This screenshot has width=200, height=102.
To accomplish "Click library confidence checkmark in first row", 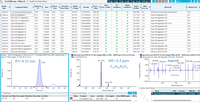I will coord(127,12).
